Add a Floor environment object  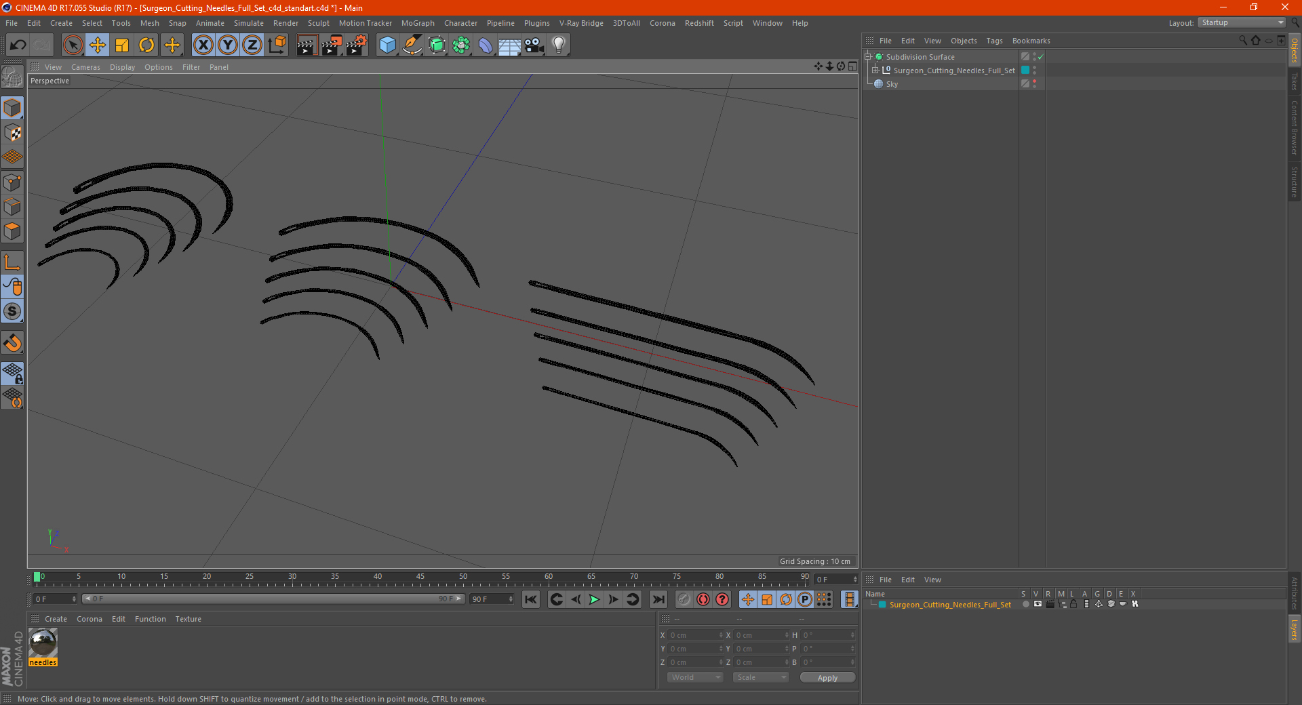point(510,45)
